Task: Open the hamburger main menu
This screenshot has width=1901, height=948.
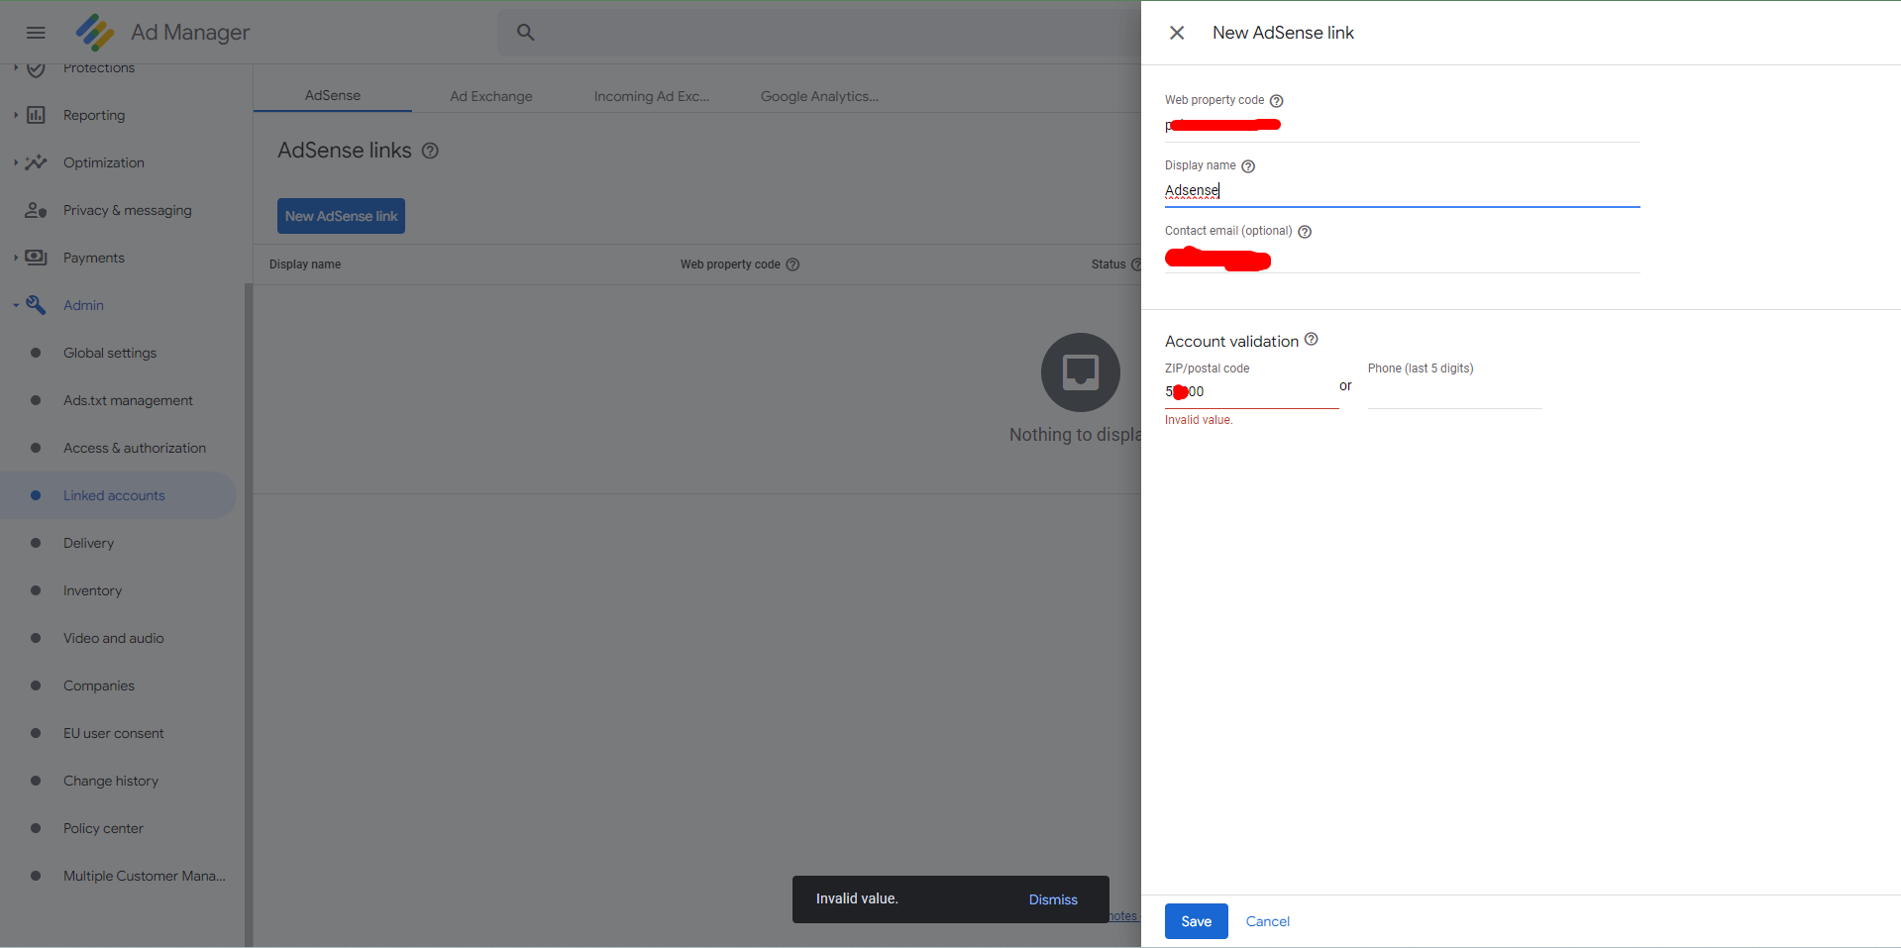Action: pos(36,33)
